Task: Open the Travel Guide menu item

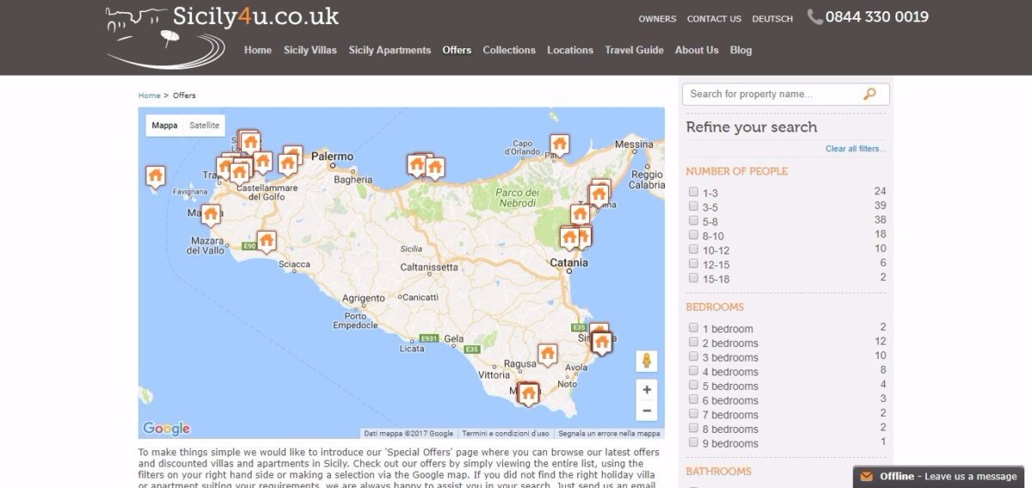Action: (x=634, y=50)
